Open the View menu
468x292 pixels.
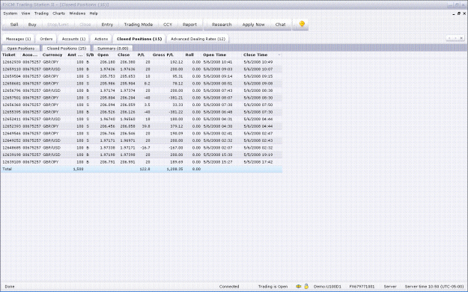(25, 13)
